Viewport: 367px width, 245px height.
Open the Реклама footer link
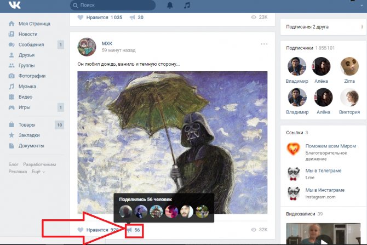[x=18, y=172]
